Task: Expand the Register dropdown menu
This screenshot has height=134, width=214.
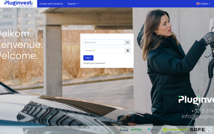Action: click(73, 4)
